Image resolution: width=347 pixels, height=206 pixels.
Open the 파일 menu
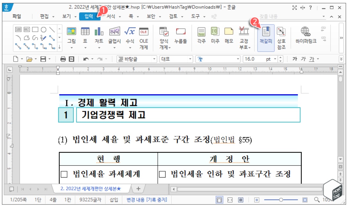click(17, 16)
